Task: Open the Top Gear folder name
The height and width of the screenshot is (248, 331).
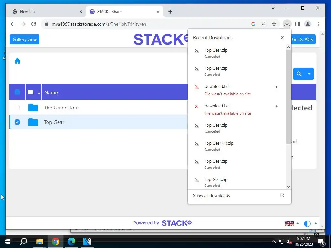Action: pyautogui.click(x=54, y=122)
